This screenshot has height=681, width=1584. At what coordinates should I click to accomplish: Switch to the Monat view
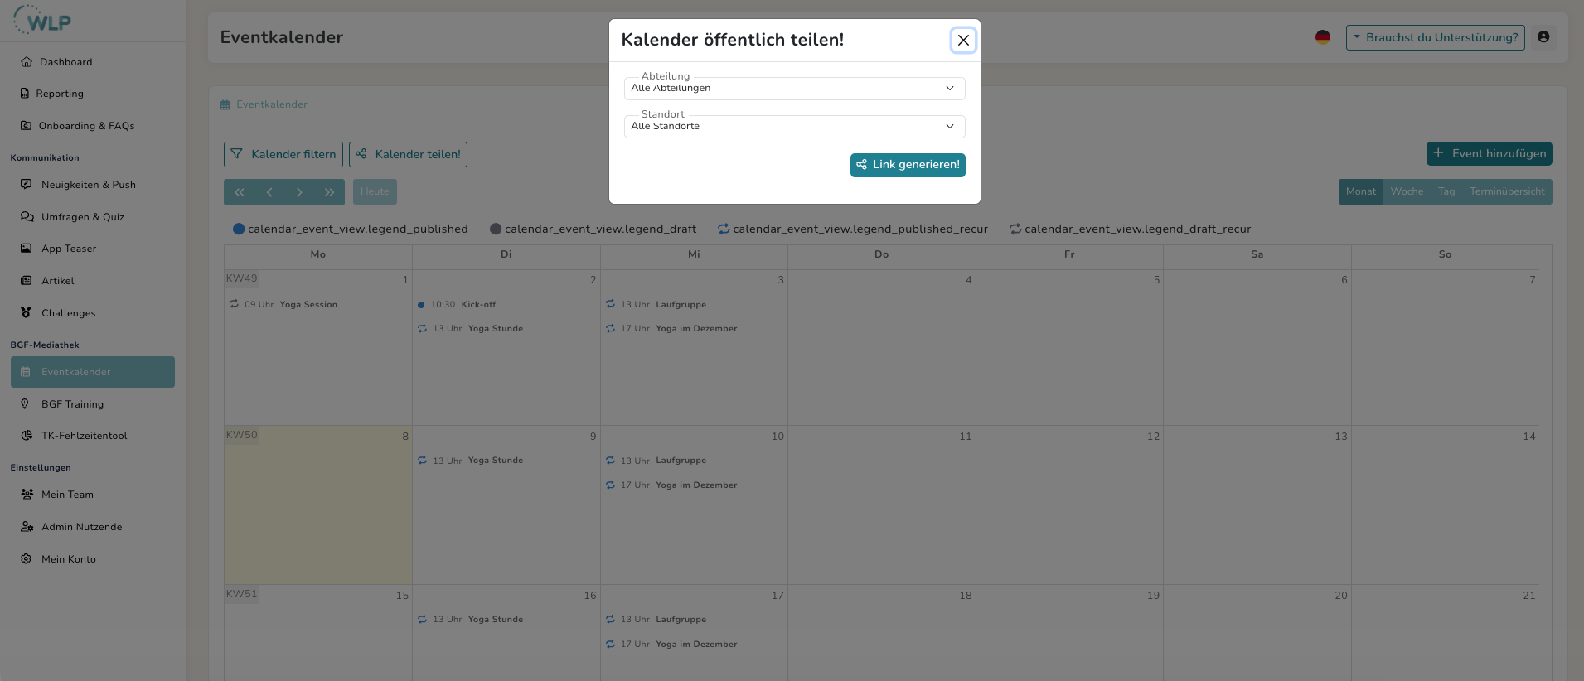pos(1361,192)
